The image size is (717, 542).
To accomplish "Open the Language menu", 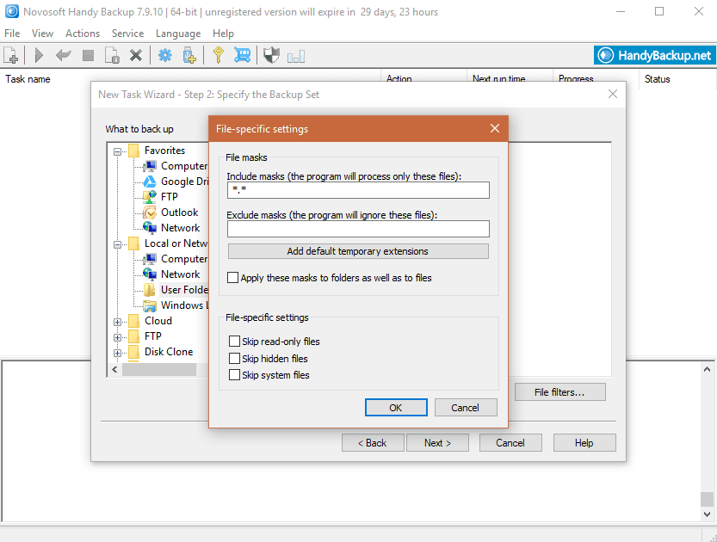I will pyautogui.click(x=178, y=34).
